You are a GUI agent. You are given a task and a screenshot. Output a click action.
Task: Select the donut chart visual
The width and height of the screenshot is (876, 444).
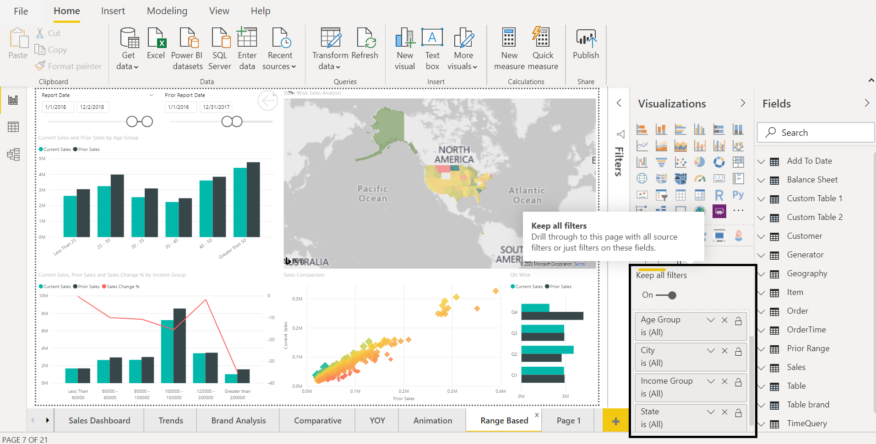click(719, 162)
